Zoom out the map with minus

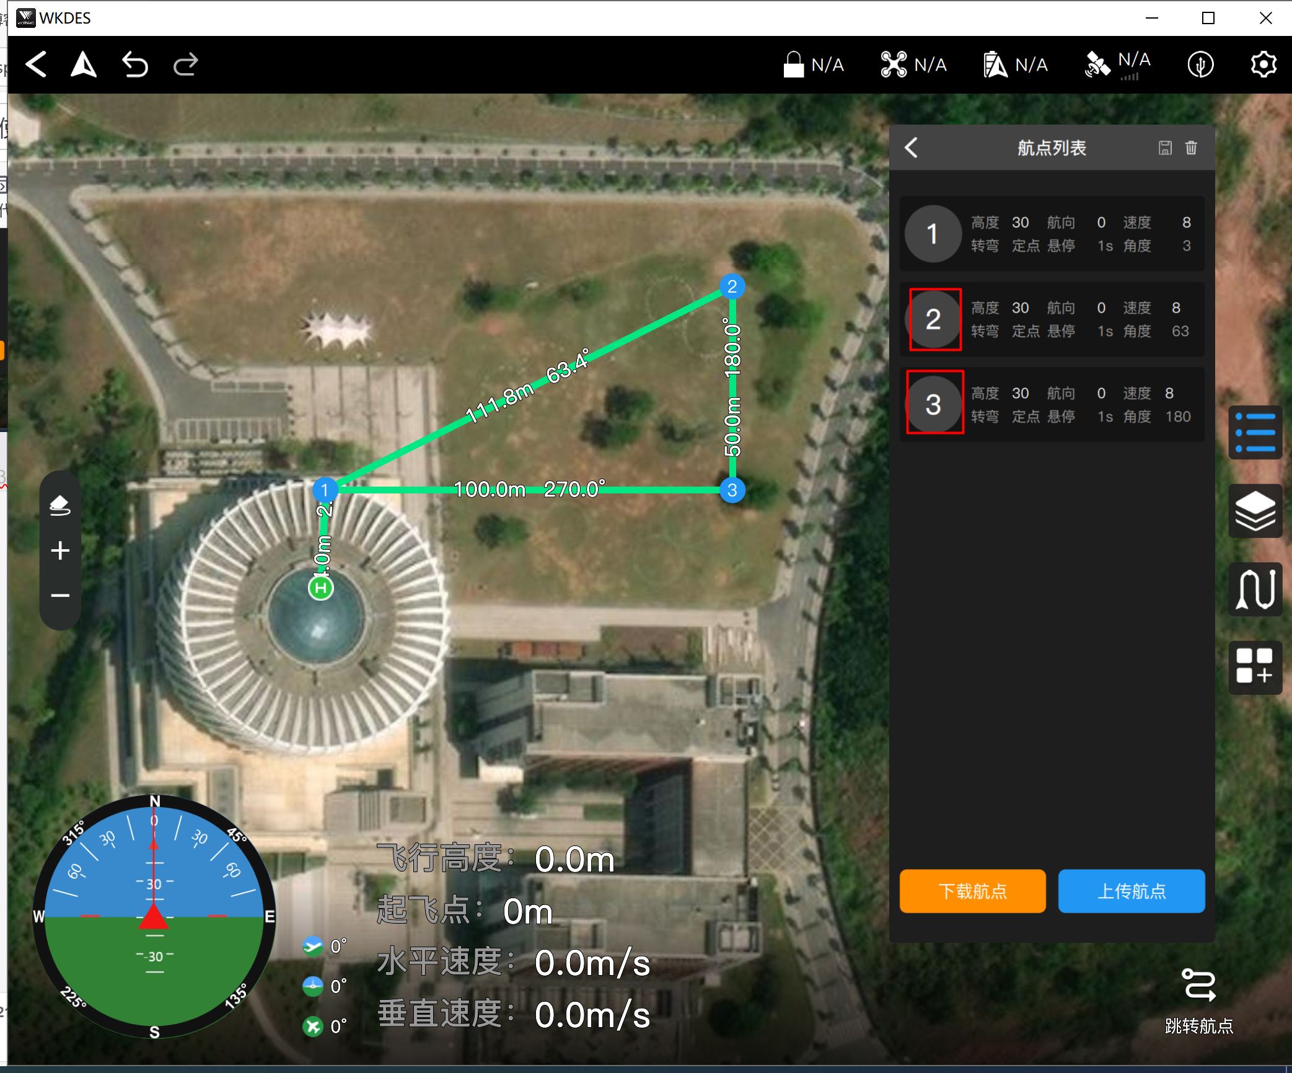(x=60, y=596)
